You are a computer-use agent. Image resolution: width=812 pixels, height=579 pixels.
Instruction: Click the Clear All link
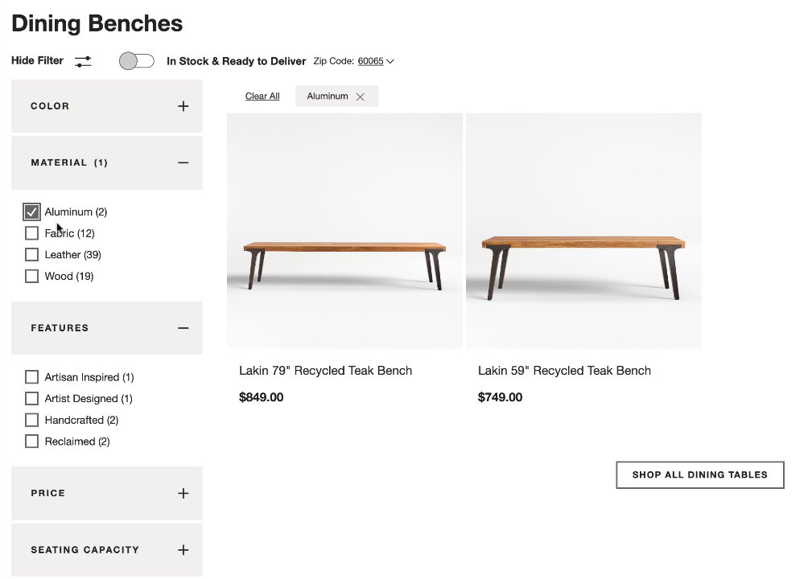(262, 96)
